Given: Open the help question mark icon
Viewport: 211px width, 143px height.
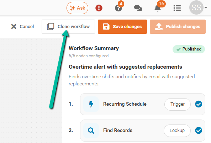Looking at the screenshot, I should [118, 8].
